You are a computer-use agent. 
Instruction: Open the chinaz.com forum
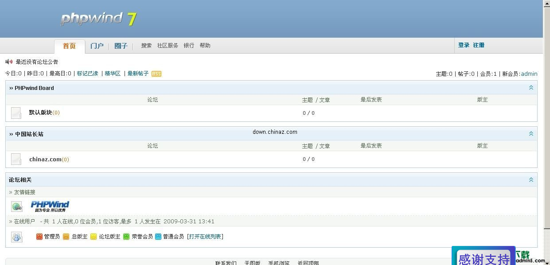45,159
